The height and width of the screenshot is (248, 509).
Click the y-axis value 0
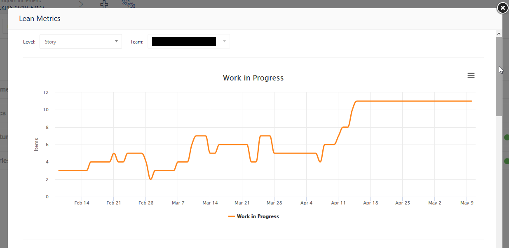pyautogui.click(x=47, y=197)
